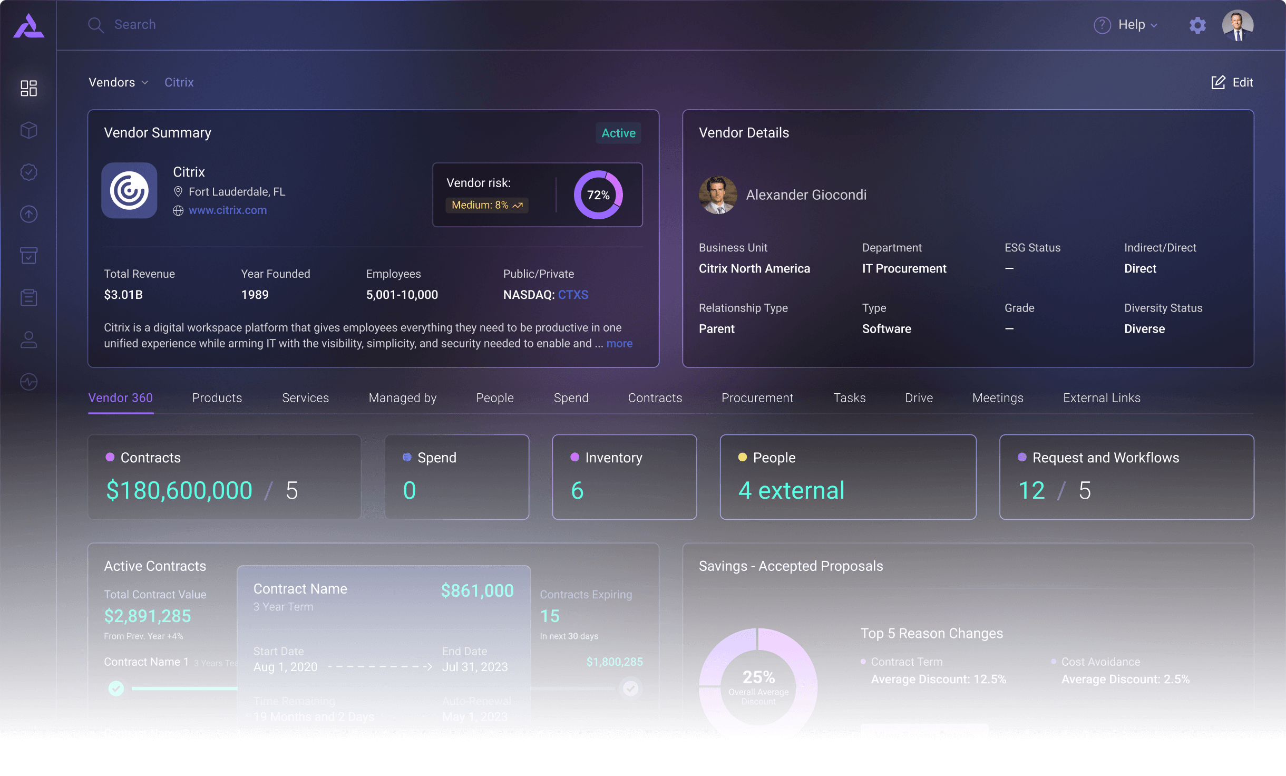The height and width of the screenshot is (776, 1286).
Task: Open the External Links tab
Action: 1102,398
